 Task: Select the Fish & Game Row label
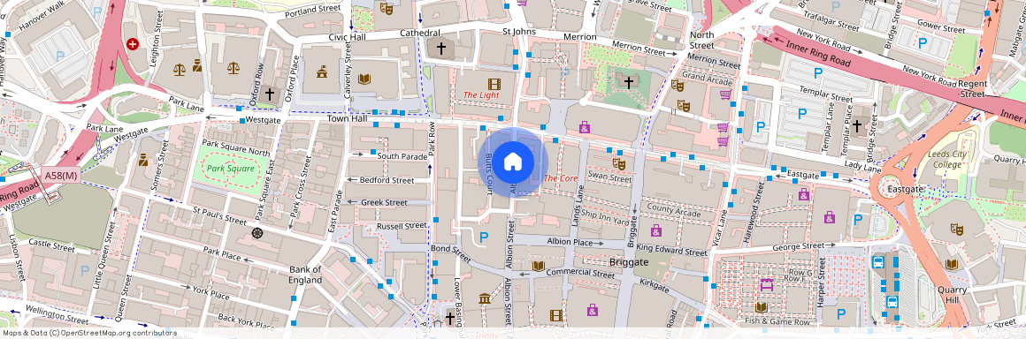[778, 322]
